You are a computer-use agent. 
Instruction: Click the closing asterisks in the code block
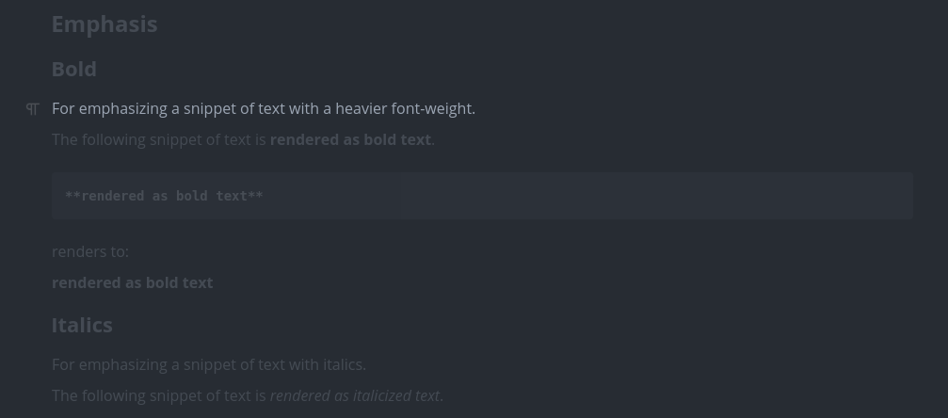pos(255,195)
